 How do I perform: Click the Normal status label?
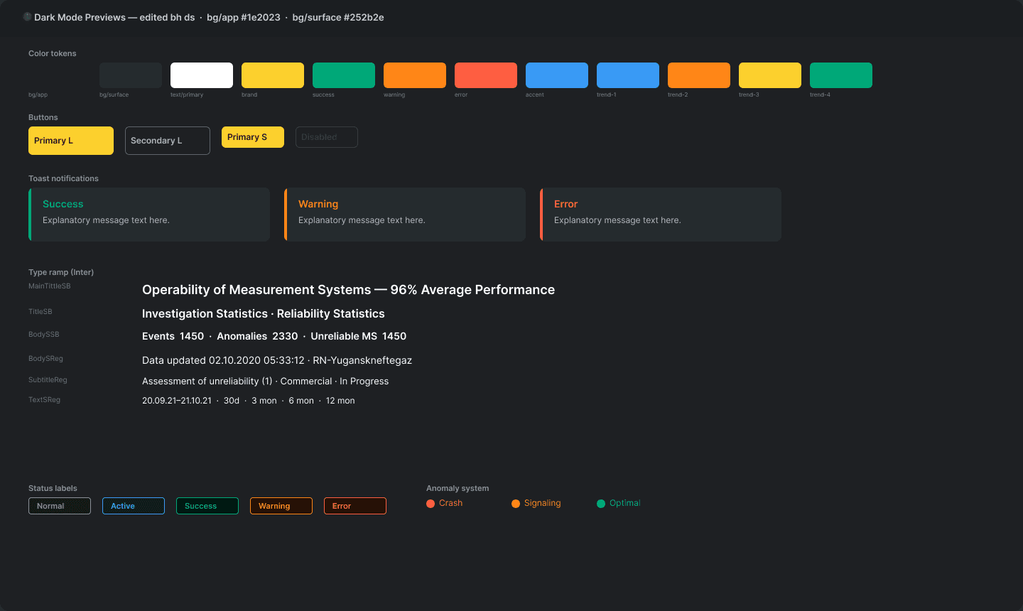pos(60,506)
